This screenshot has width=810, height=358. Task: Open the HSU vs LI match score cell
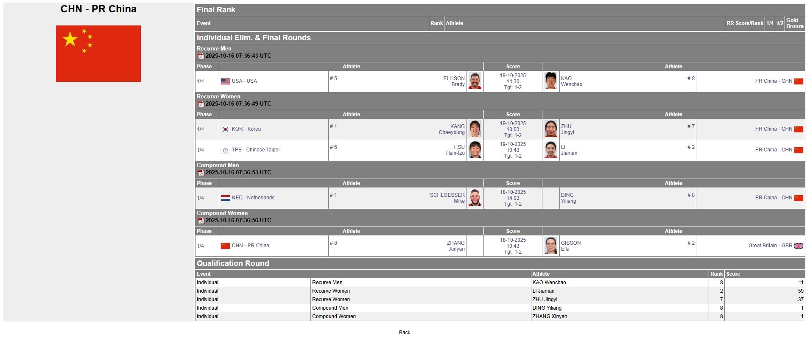[x=513, y=150]
